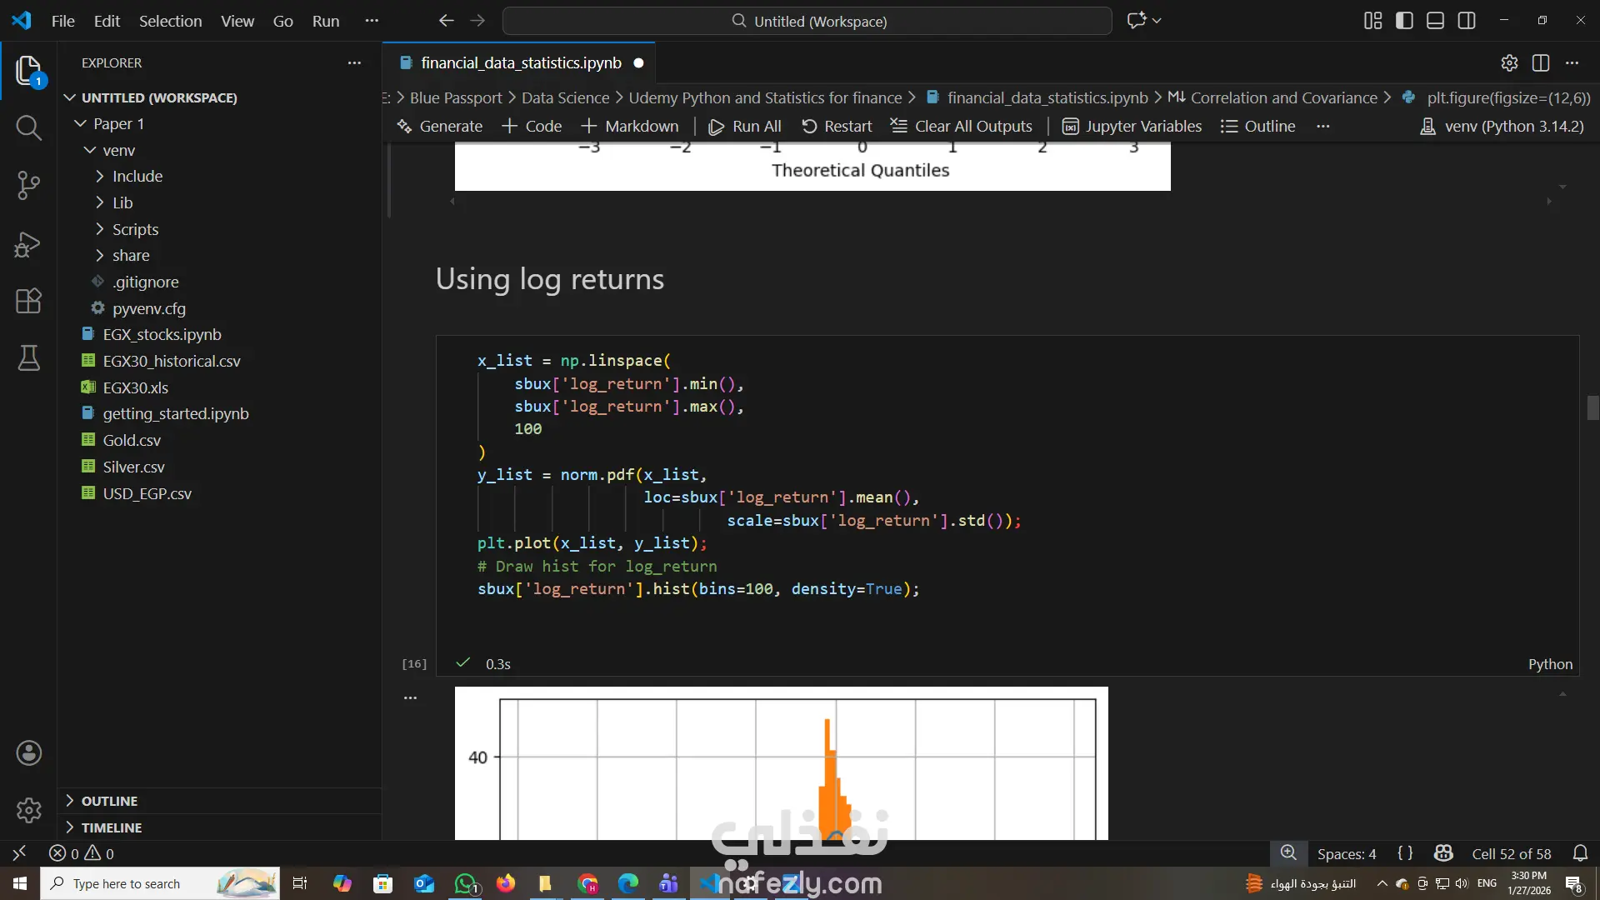Click the notebook vertical scrollbar thumb
The image size is (1600, 900).
[1592, 408]
